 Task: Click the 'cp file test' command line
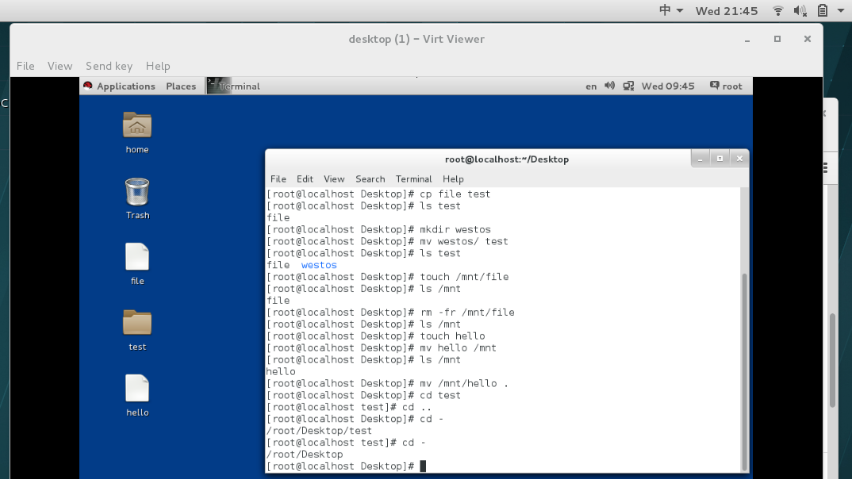click(x=378, y=194)
